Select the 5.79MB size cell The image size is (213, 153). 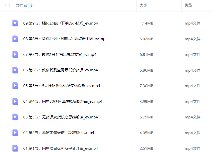(146, 117)
